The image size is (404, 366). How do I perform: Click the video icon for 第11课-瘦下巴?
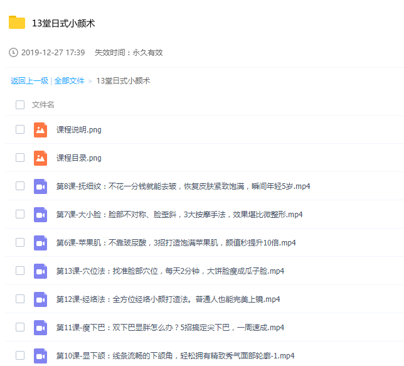coord(40,328)
